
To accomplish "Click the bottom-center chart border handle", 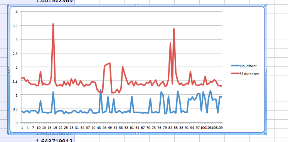I will 137,134.
